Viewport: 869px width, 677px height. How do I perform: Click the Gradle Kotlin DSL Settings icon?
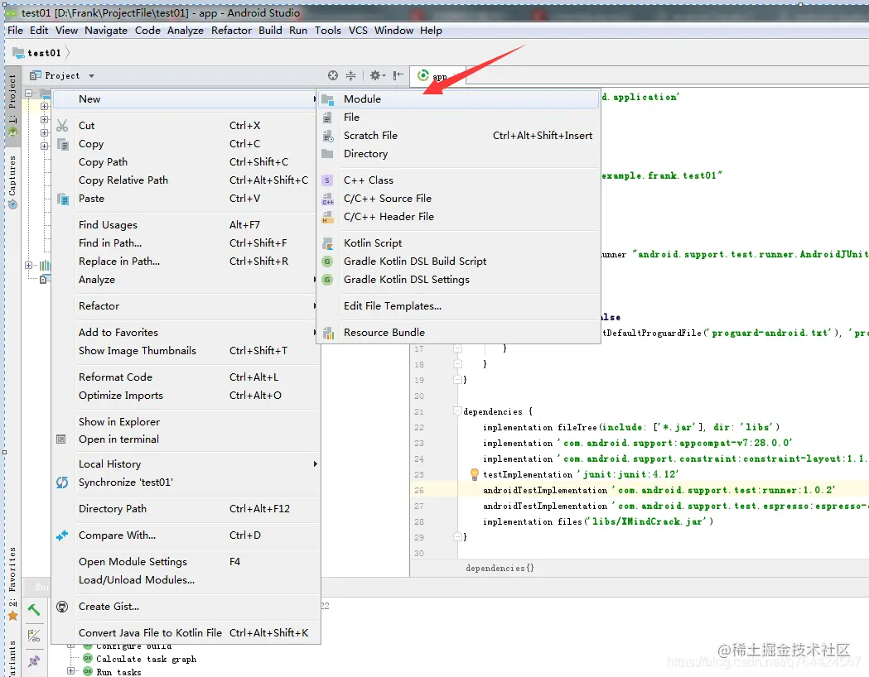pyautogui.click(x=327, y=280)
